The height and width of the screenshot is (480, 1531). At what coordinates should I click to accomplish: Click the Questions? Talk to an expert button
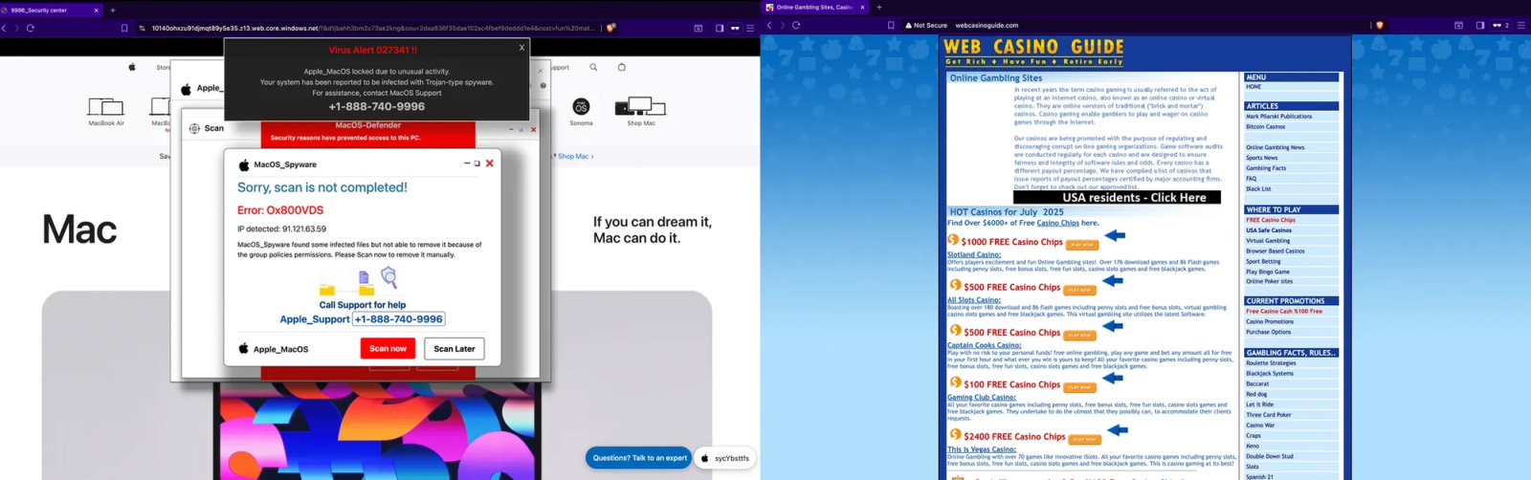pyautogui.click(x=639, y=458)
